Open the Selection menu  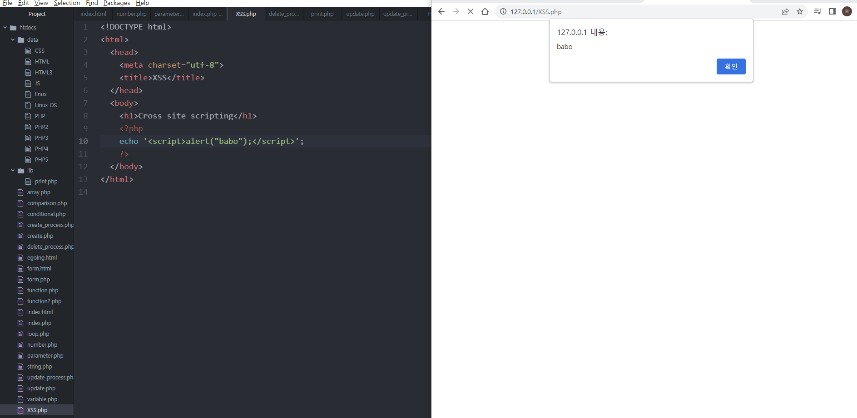pos(67,3)
